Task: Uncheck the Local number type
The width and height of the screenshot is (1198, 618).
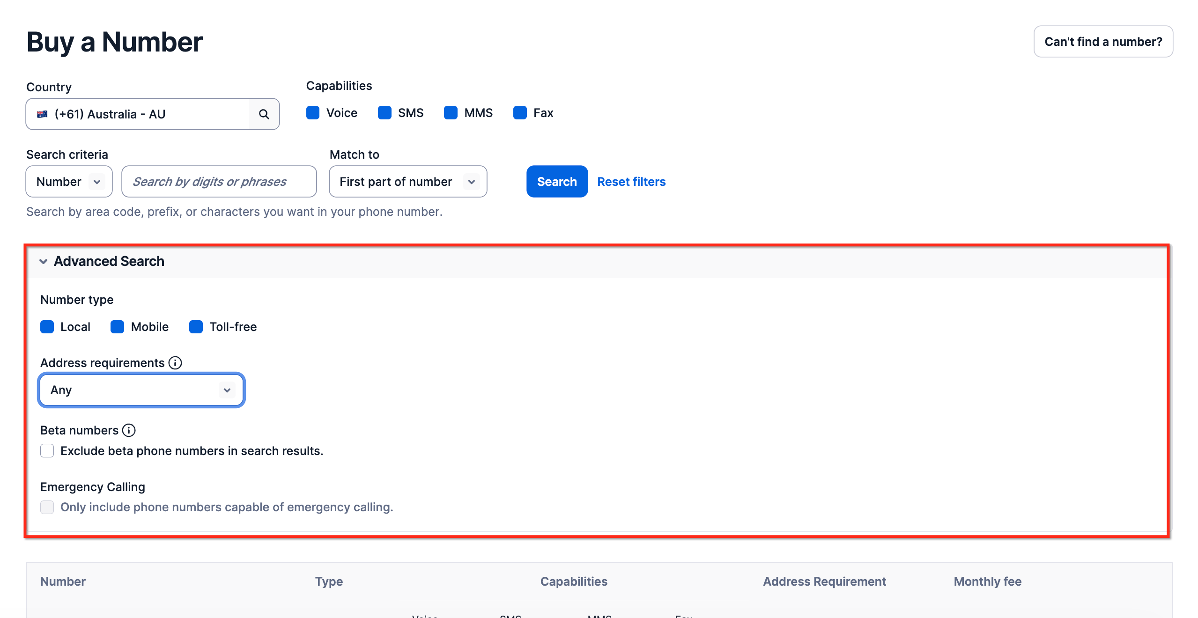Action: (47, 327)
